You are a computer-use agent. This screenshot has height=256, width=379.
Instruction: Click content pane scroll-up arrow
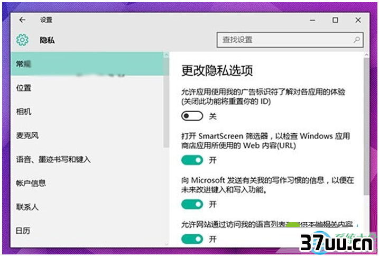(x=366, y=55)
